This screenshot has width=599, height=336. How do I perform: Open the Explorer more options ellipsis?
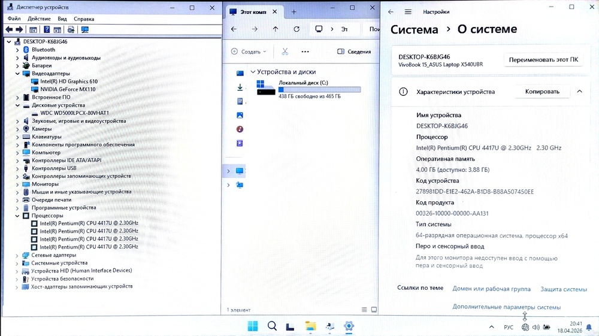click(x=305, y=52)
